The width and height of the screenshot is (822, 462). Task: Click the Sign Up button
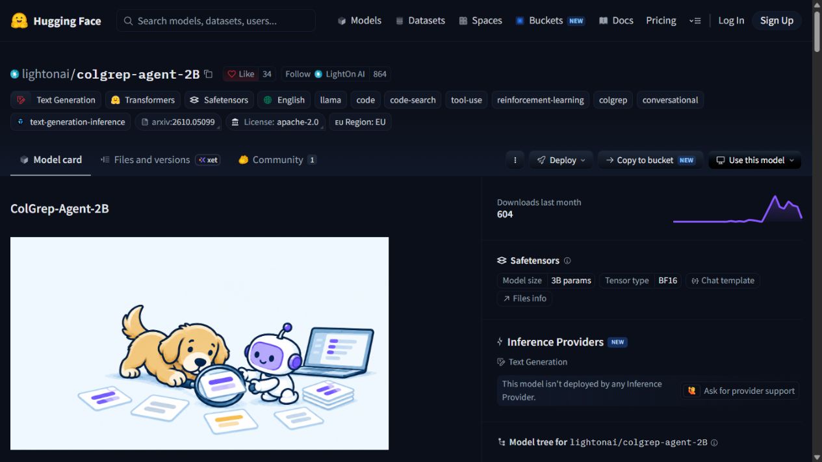coord(777,21)
